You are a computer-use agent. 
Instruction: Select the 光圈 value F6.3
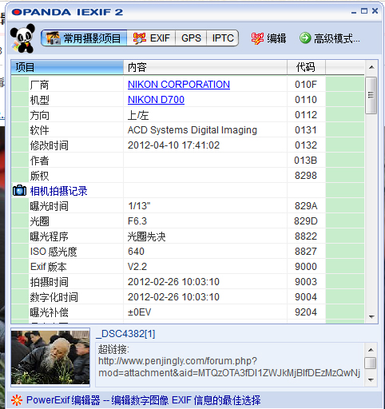pyautogui.click(x=137, y=221)
